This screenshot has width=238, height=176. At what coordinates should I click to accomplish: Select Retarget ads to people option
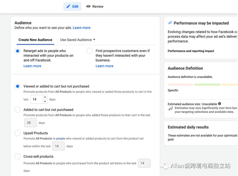[18, 51]
